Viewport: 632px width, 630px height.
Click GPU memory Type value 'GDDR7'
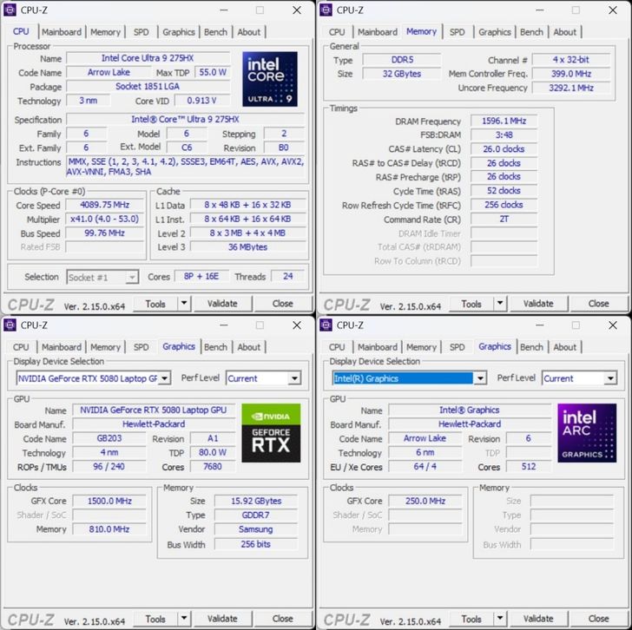tap(256, 515)
